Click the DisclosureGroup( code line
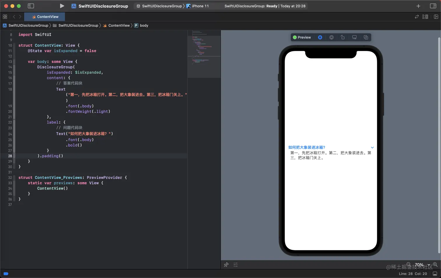The width and height of the screenshot is (441, 278). (x=56, y=67)
